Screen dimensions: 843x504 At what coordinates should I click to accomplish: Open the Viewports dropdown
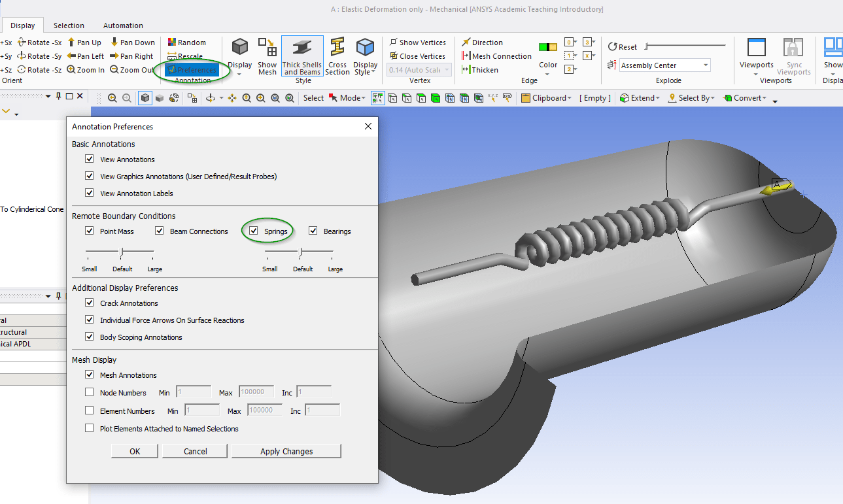757,57
